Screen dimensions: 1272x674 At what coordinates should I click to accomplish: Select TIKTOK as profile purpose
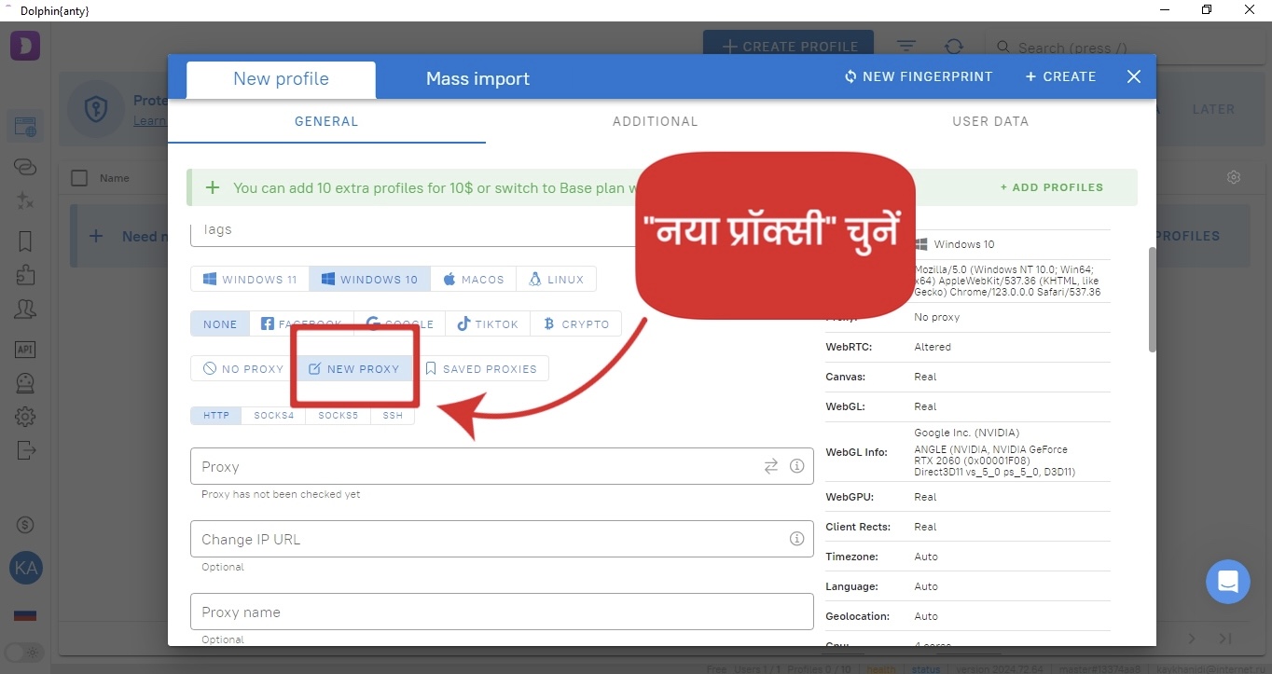(x=488, y=323)
